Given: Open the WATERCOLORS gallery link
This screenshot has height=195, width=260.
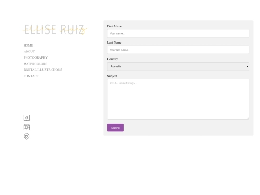Looking at the screenshot, I should coord(35,64).
